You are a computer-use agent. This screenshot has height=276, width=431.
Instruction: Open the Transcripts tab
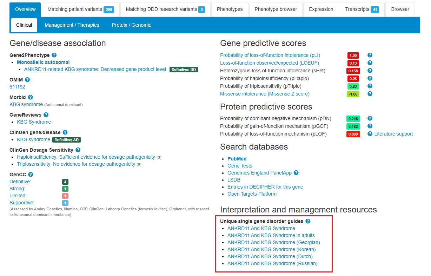[362, 9]
